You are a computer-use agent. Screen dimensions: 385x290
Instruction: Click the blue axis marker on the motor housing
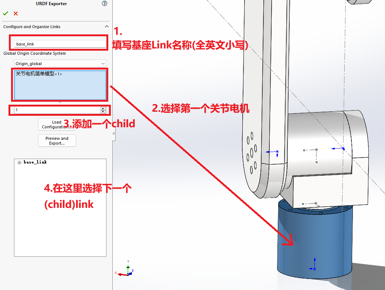pos(343,148)
